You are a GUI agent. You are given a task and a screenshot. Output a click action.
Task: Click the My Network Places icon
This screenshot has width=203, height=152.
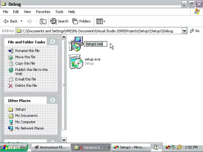coord(10,128)
